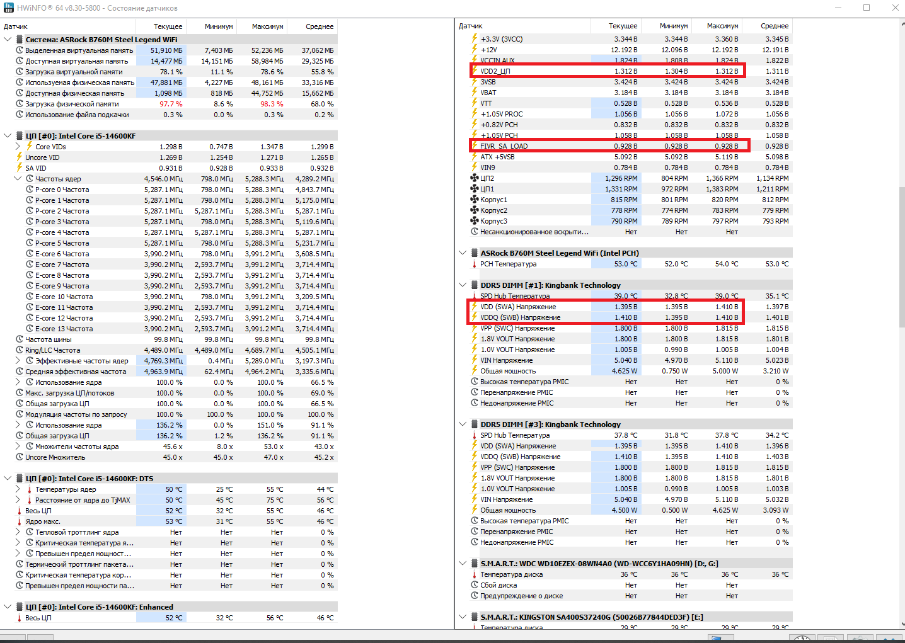Select Общая мощность under DIMM #3
This screenshot has height=643, width=905.
point(624,510)
